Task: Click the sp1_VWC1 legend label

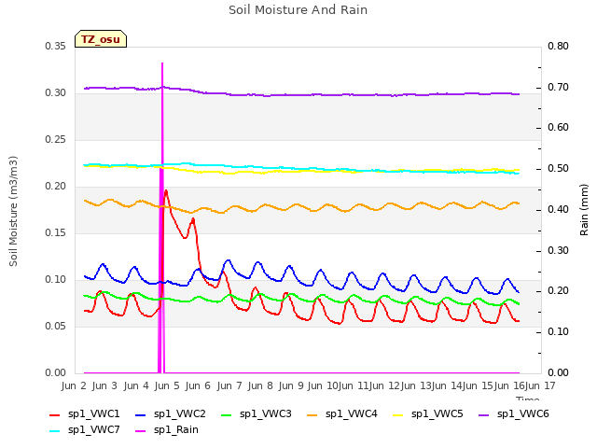Action: [x=93, y=413]
